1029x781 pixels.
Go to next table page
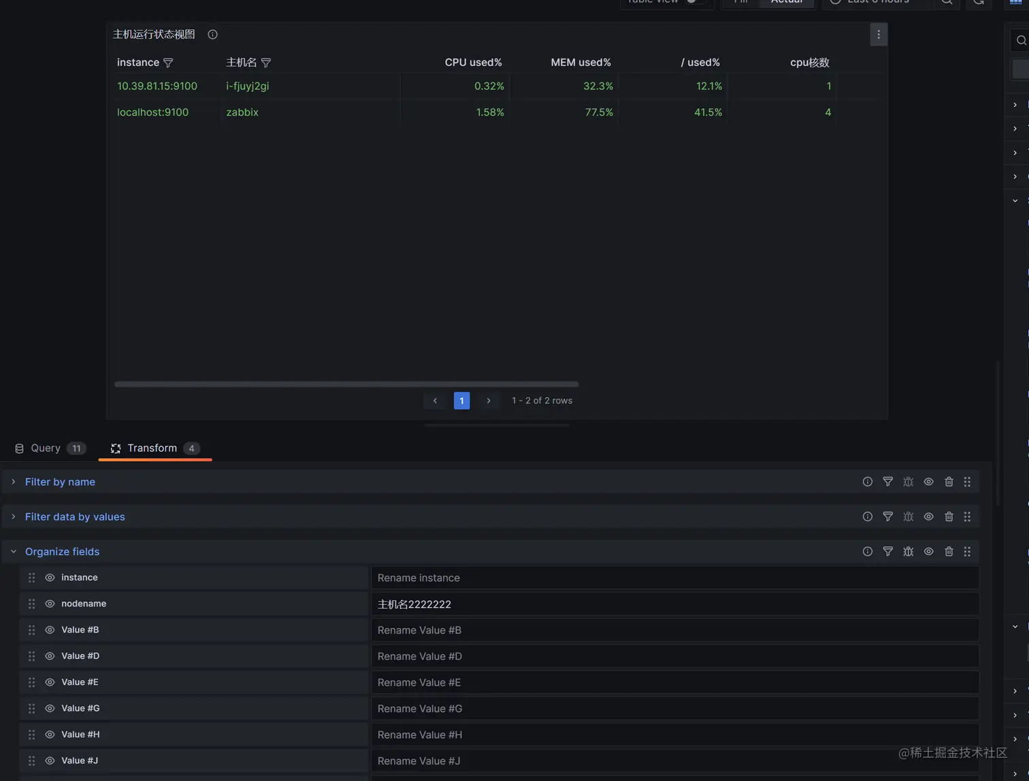click(489, 401)
